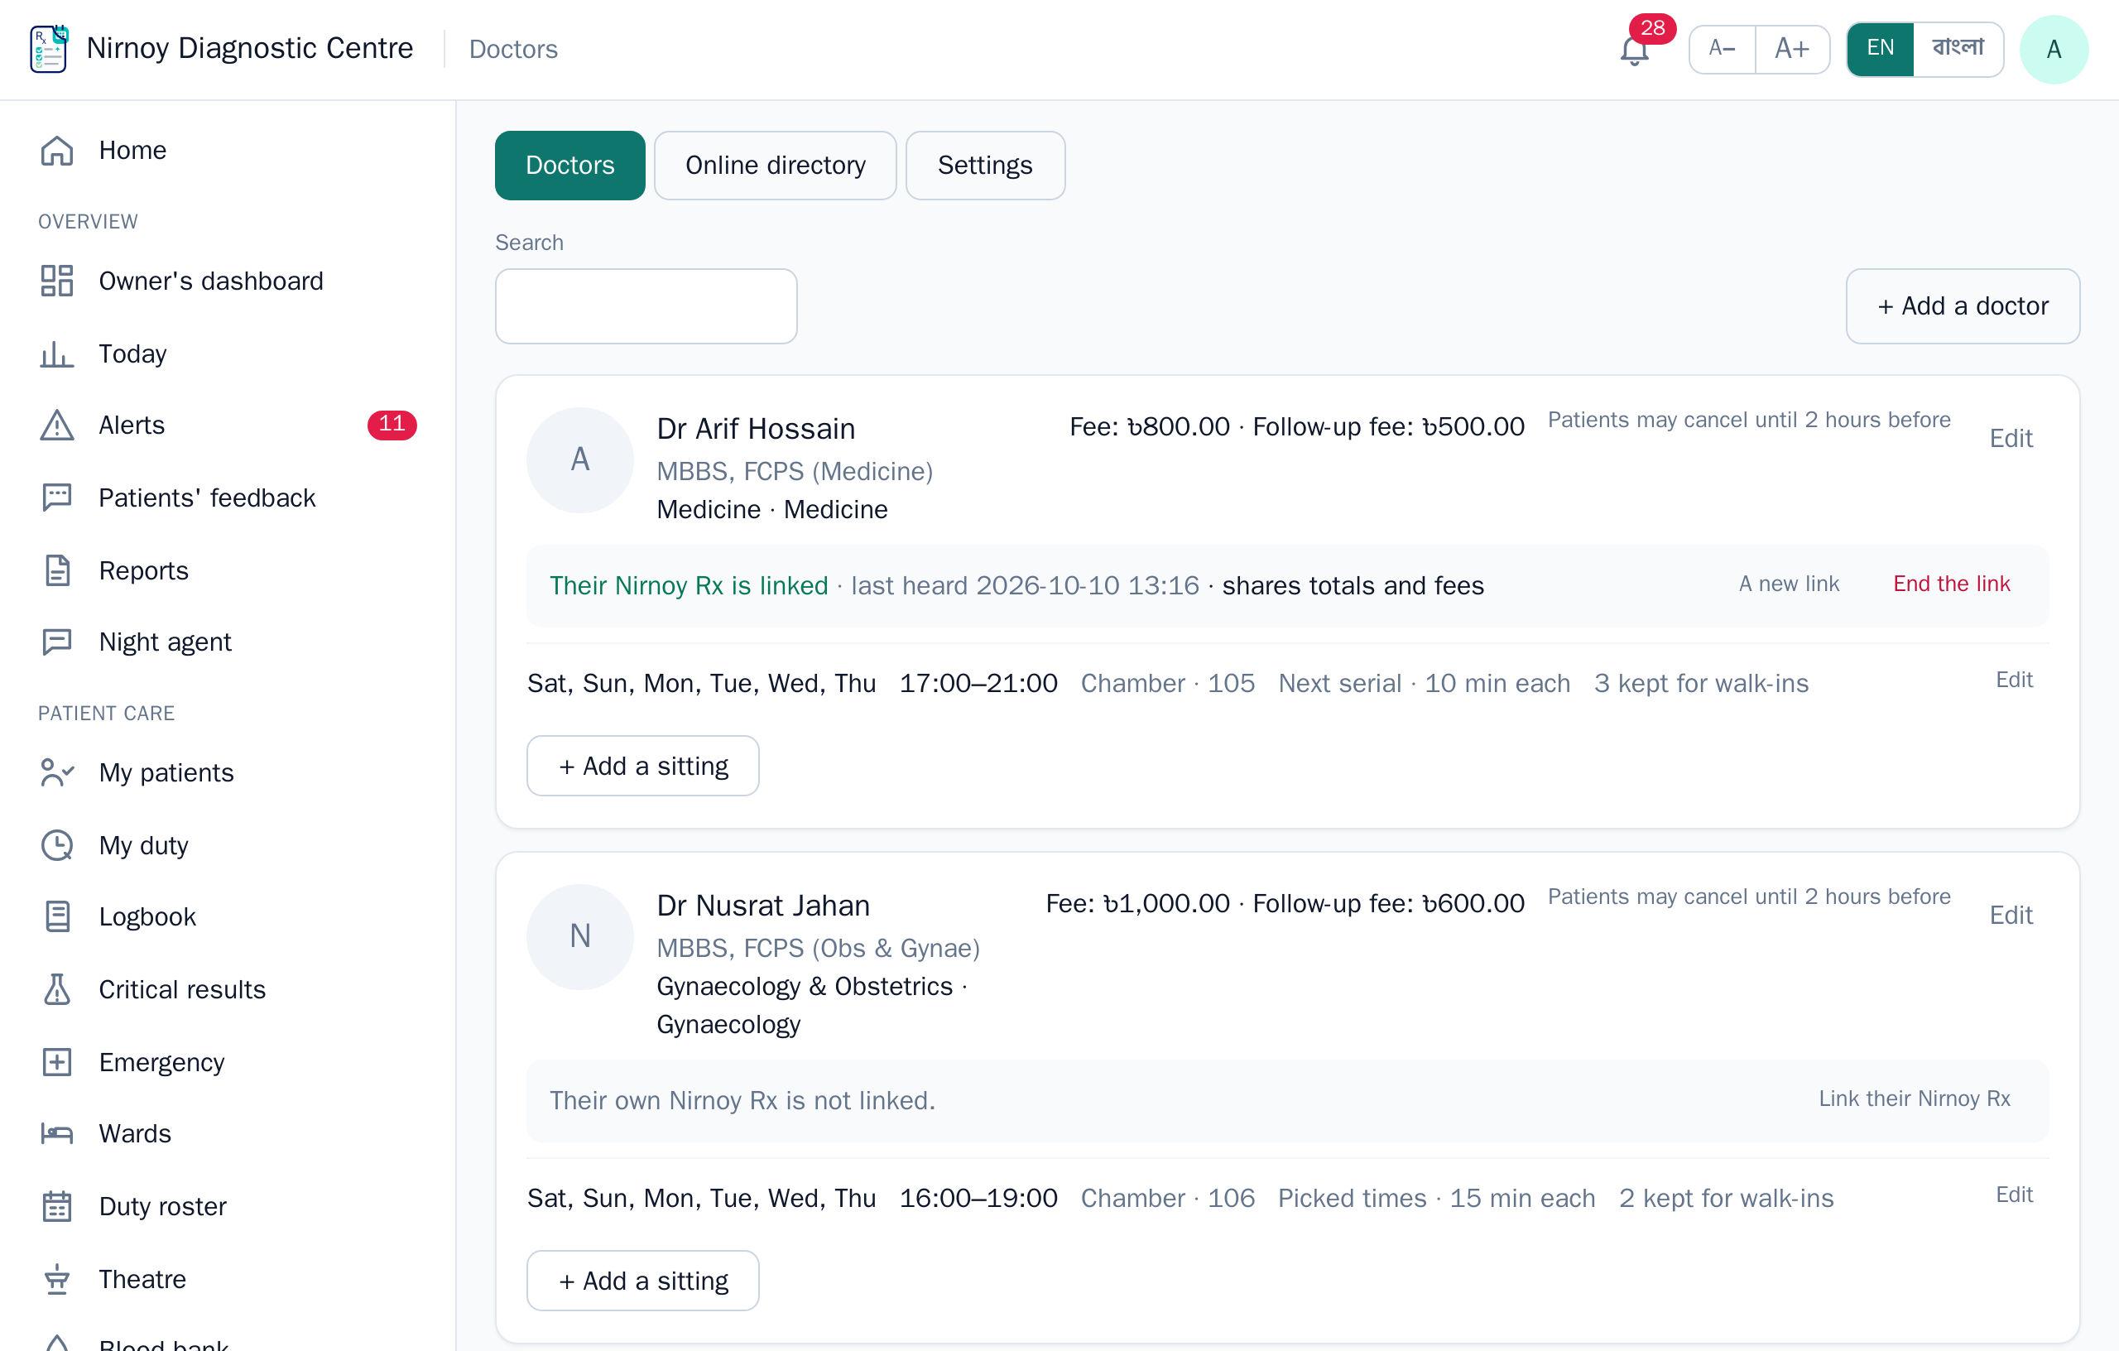Viewport: 2119px width, 1351px height.
Task: Click Dr Arif Hossain's avatar circle
Action: [x=580, y=460]
